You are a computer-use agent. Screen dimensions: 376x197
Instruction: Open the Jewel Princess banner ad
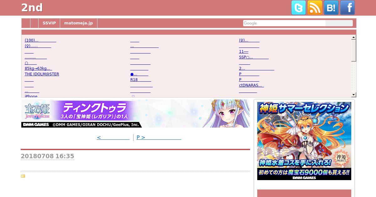point(135,114)
